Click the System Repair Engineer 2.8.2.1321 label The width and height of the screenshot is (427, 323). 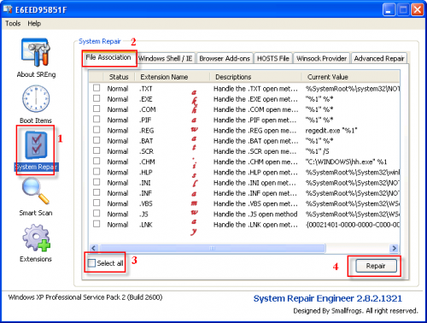[x=328, y=298]
